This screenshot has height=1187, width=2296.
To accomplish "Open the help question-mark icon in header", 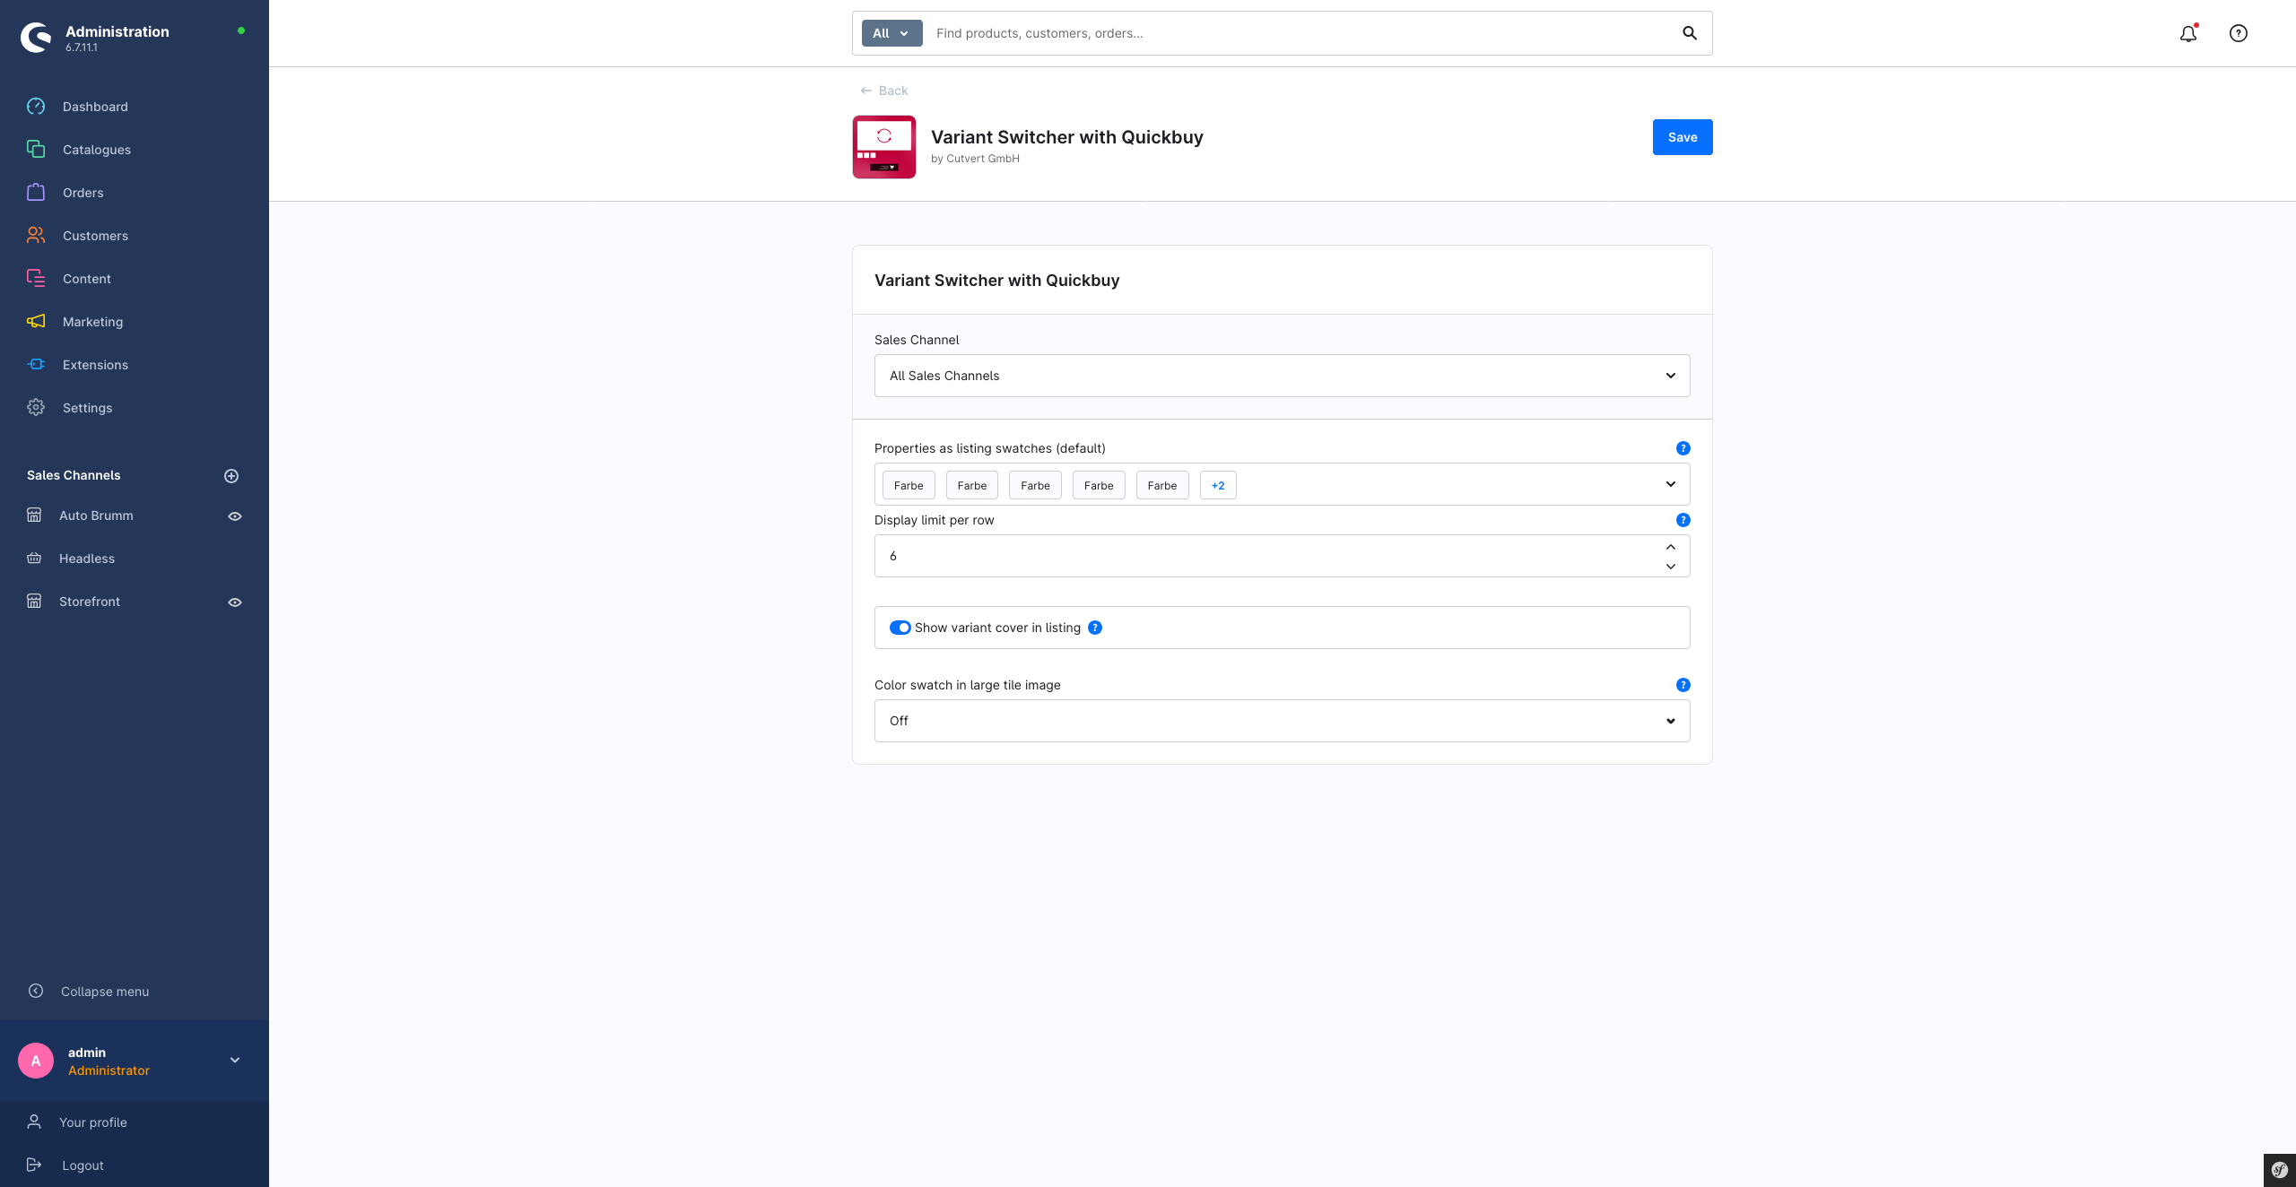I will [2239, 33].
